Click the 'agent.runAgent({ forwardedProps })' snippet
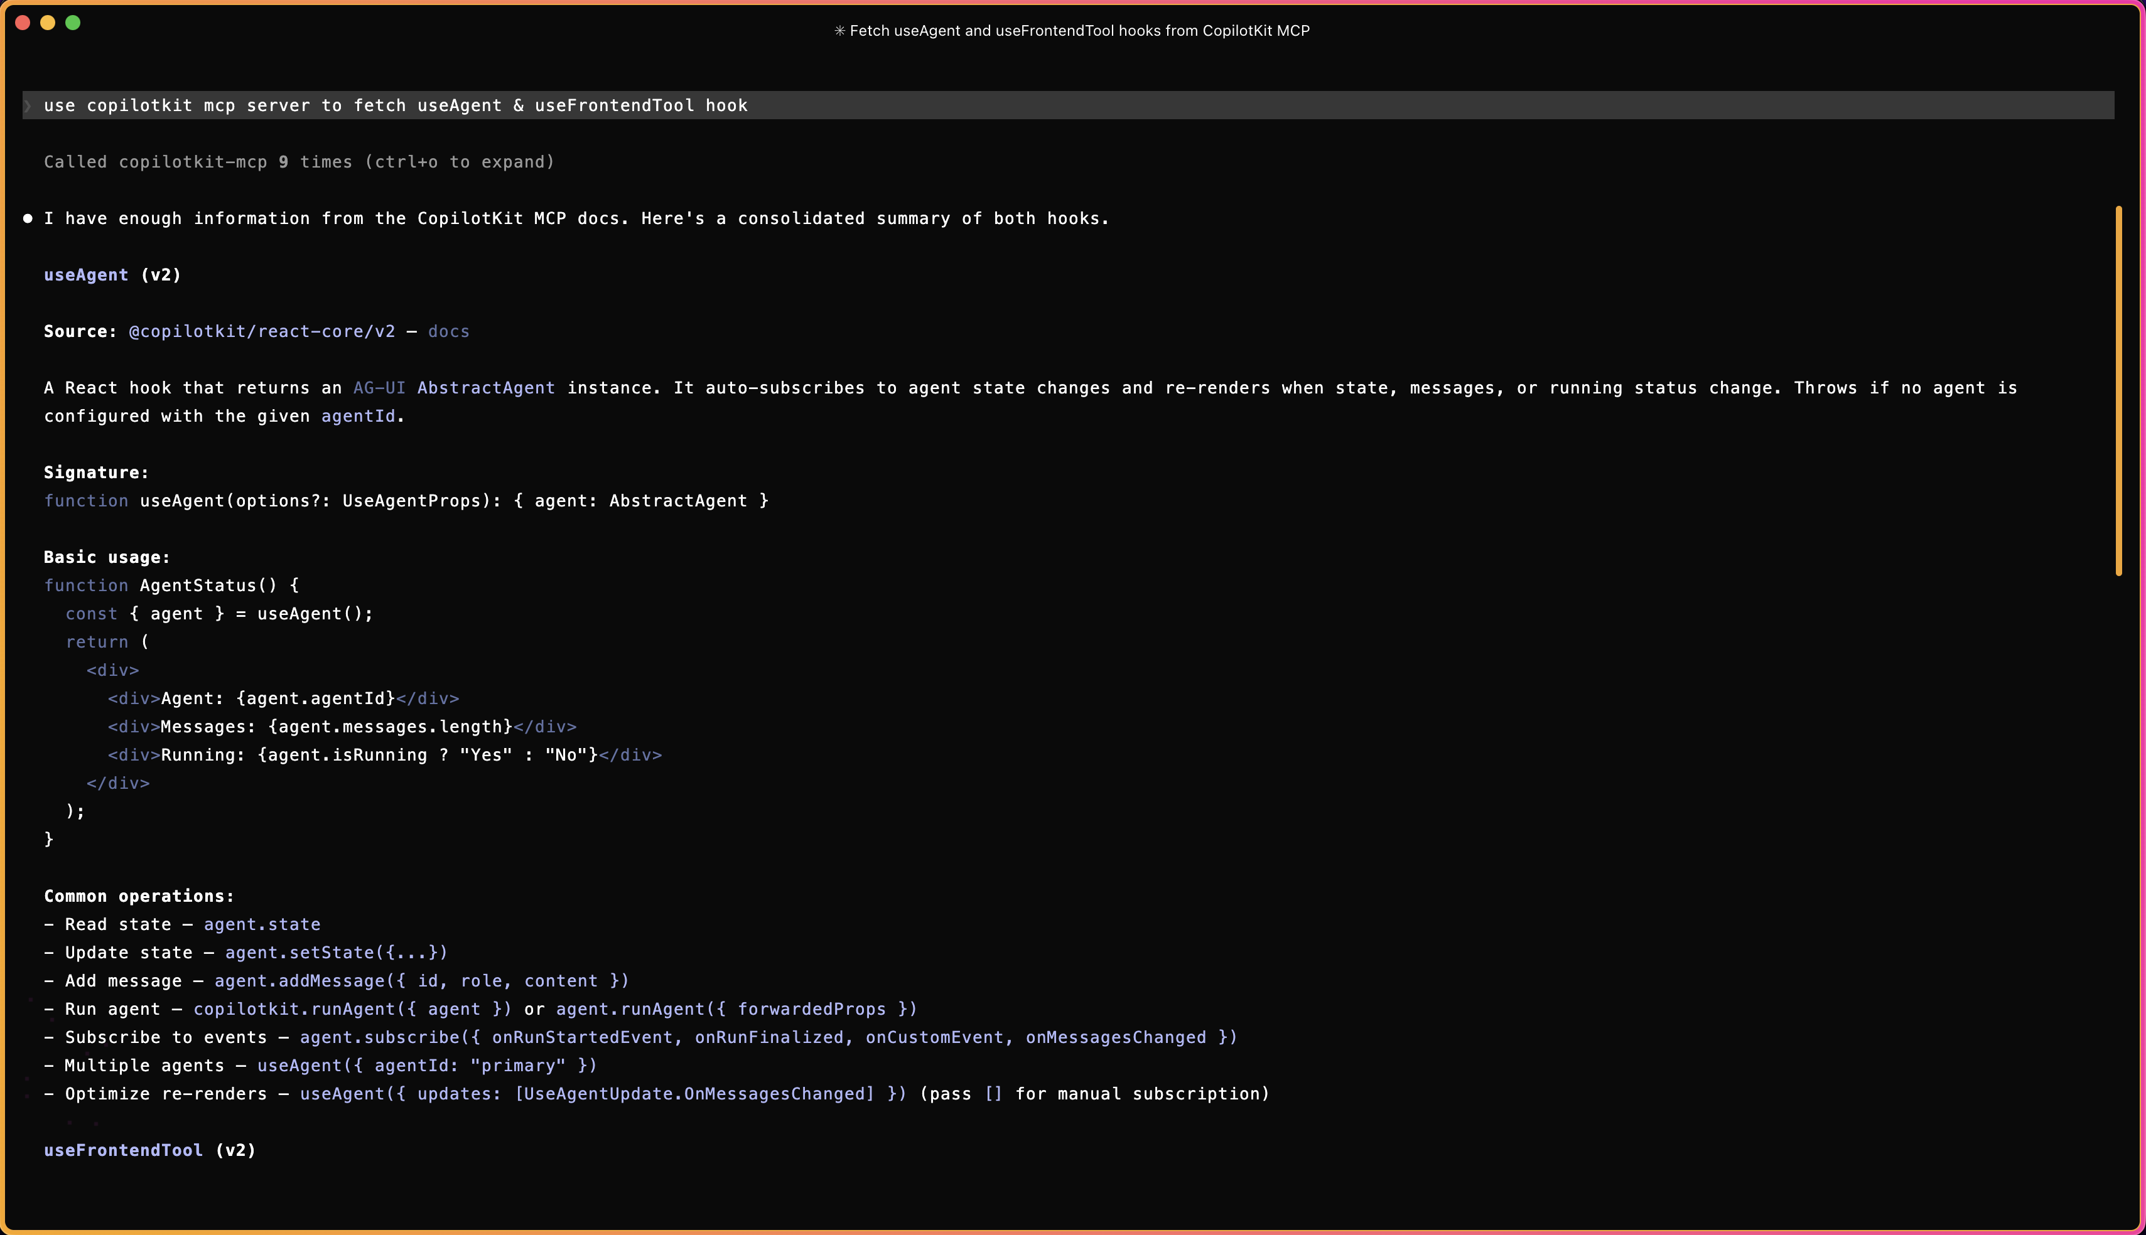 coord(736,1009)
